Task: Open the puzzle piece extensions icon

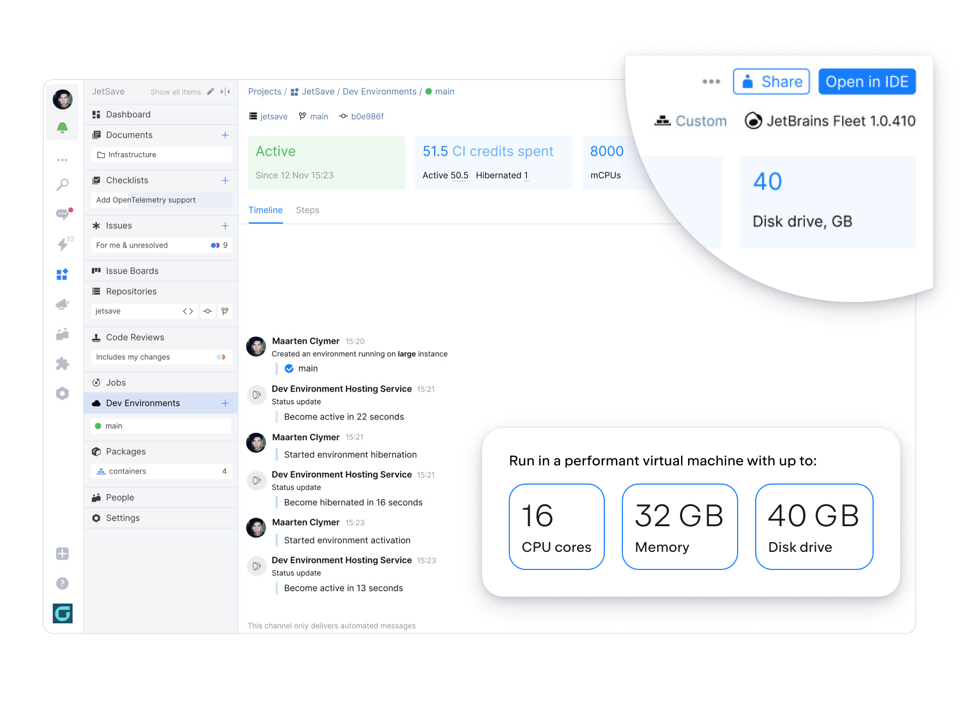Action: [62, 363]
